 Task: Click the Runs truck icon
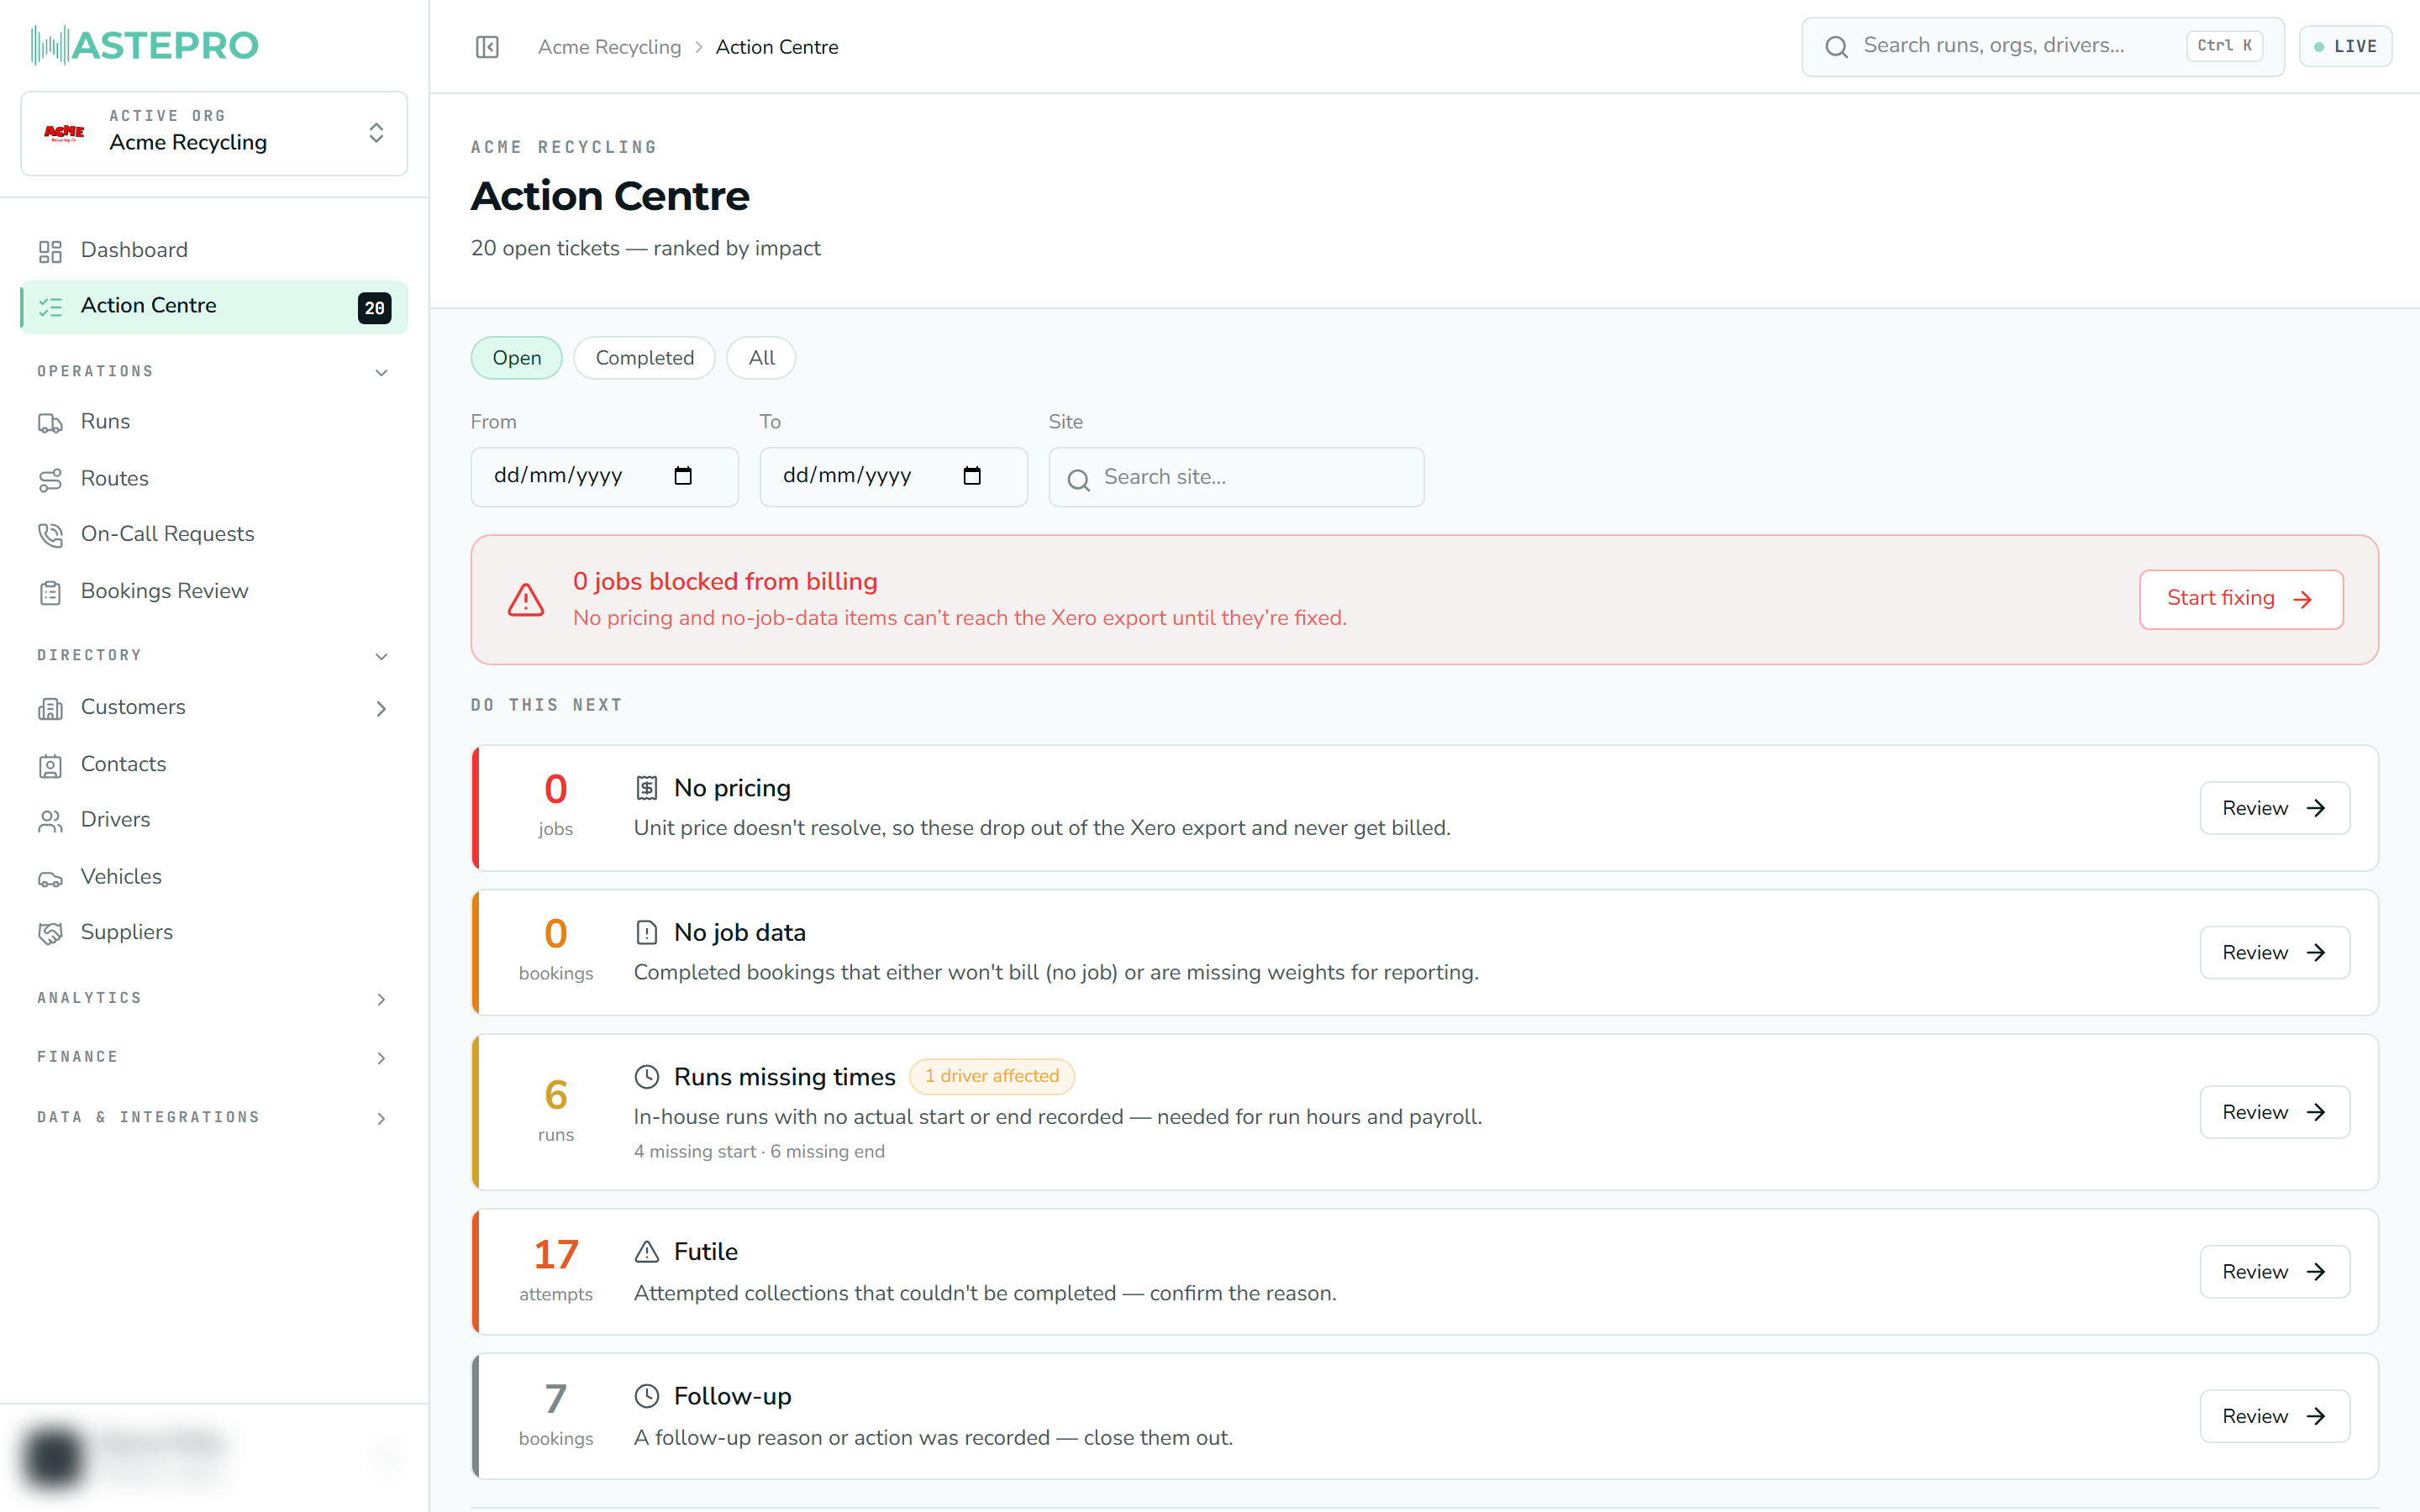click(50, 423)
